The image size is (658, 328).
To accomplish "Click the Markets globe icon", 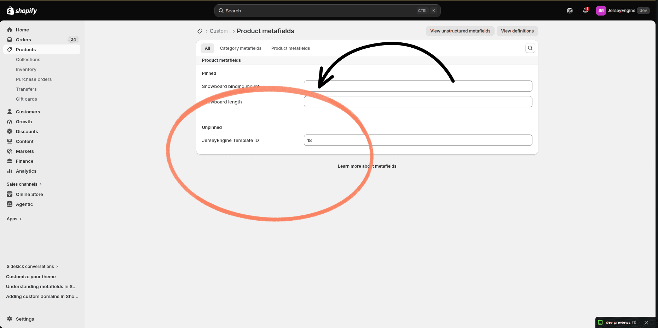I will (x=10, y=151).
